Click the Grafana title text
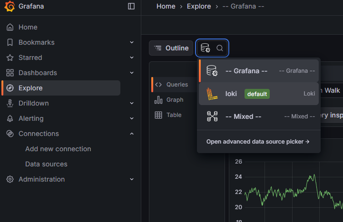Viewport: 343px width, 222px height. tap(31, 6)
